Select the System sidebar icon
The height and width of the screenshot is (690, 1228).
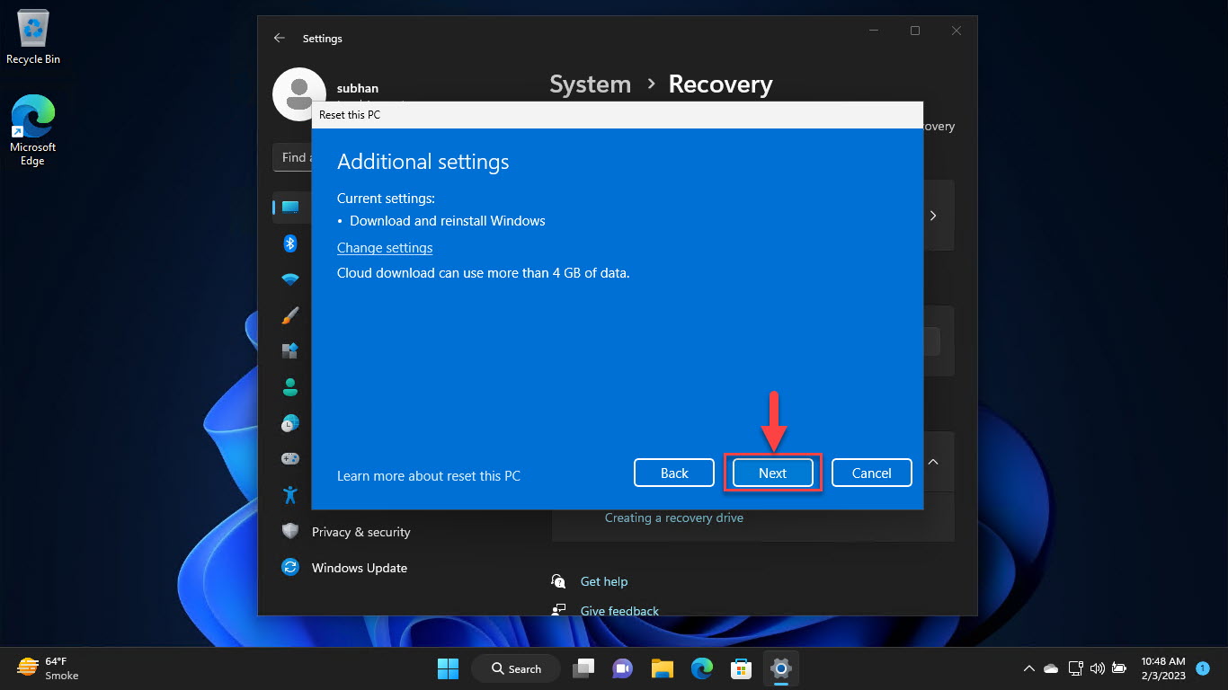coord(290,208)
